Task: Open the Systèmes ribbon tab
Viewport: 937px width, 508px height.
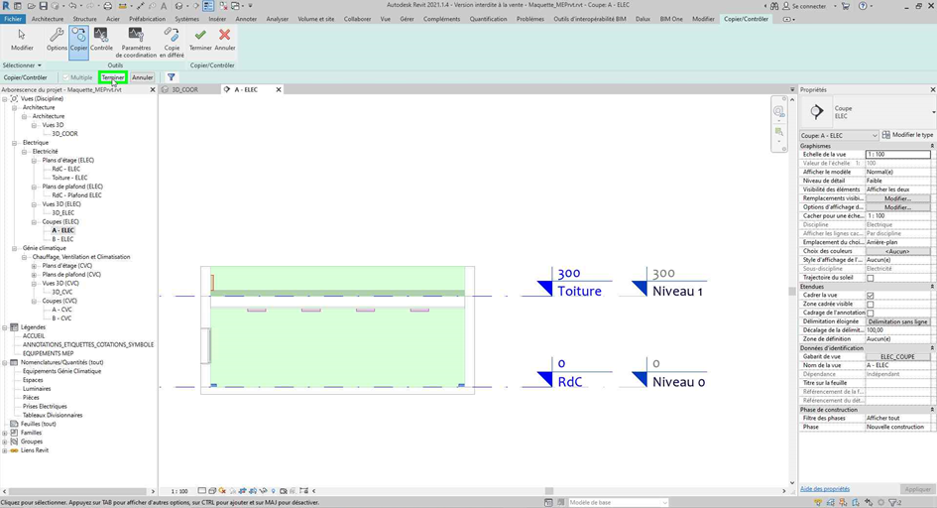Action: coord(186,19)
